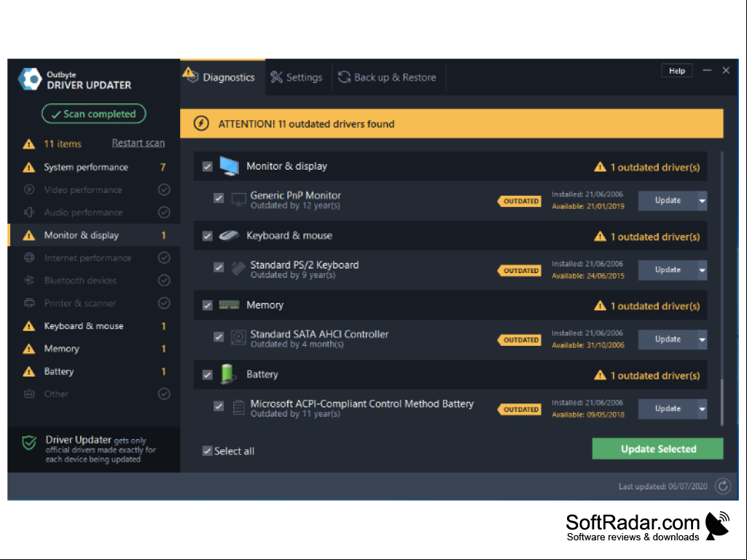Viewport: 747px width, 560px height.
Task: Click the Available: 21/01/2019 date text
Action: (x=588, y=206)
